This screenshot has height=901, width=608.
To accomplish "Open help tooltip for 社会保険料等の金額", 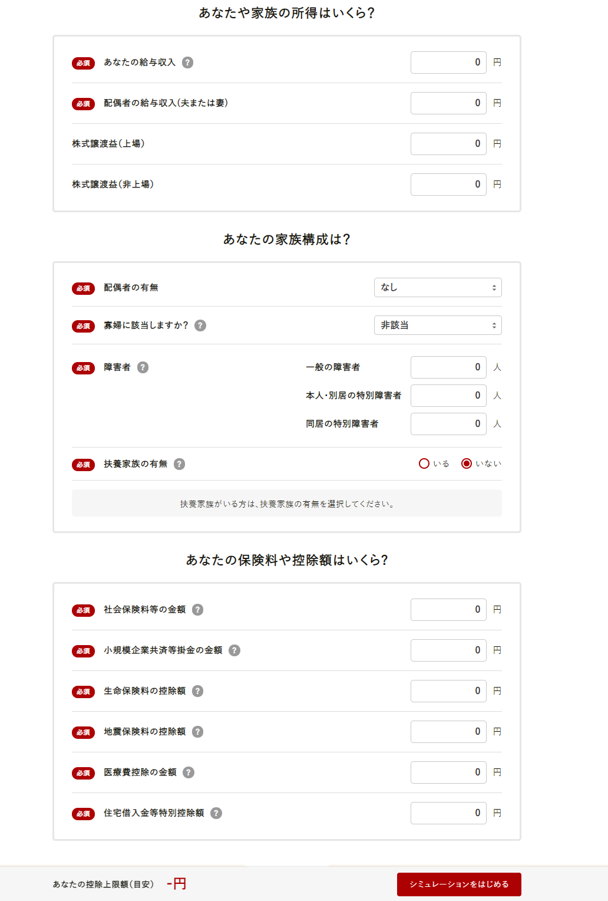I will (198, 610).
